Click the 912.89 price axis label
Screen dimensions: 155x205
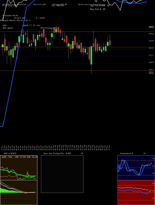(x=151, y=41)
